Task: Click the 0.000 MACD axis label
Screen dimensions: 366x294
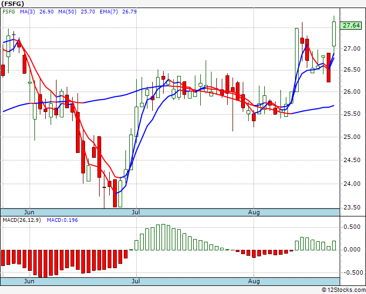Action: pos(352,250)
